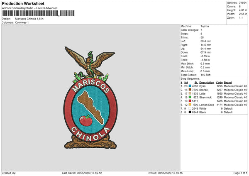
Task: Click the Stitches value '31604'
Action: point(243,3)
